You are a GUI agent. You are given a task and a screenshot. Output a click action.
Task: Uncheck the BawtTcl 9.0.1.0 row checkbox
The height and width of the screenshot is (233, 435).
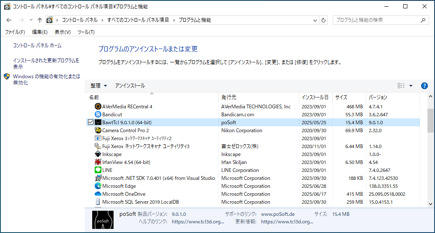(x=91, y=122)
